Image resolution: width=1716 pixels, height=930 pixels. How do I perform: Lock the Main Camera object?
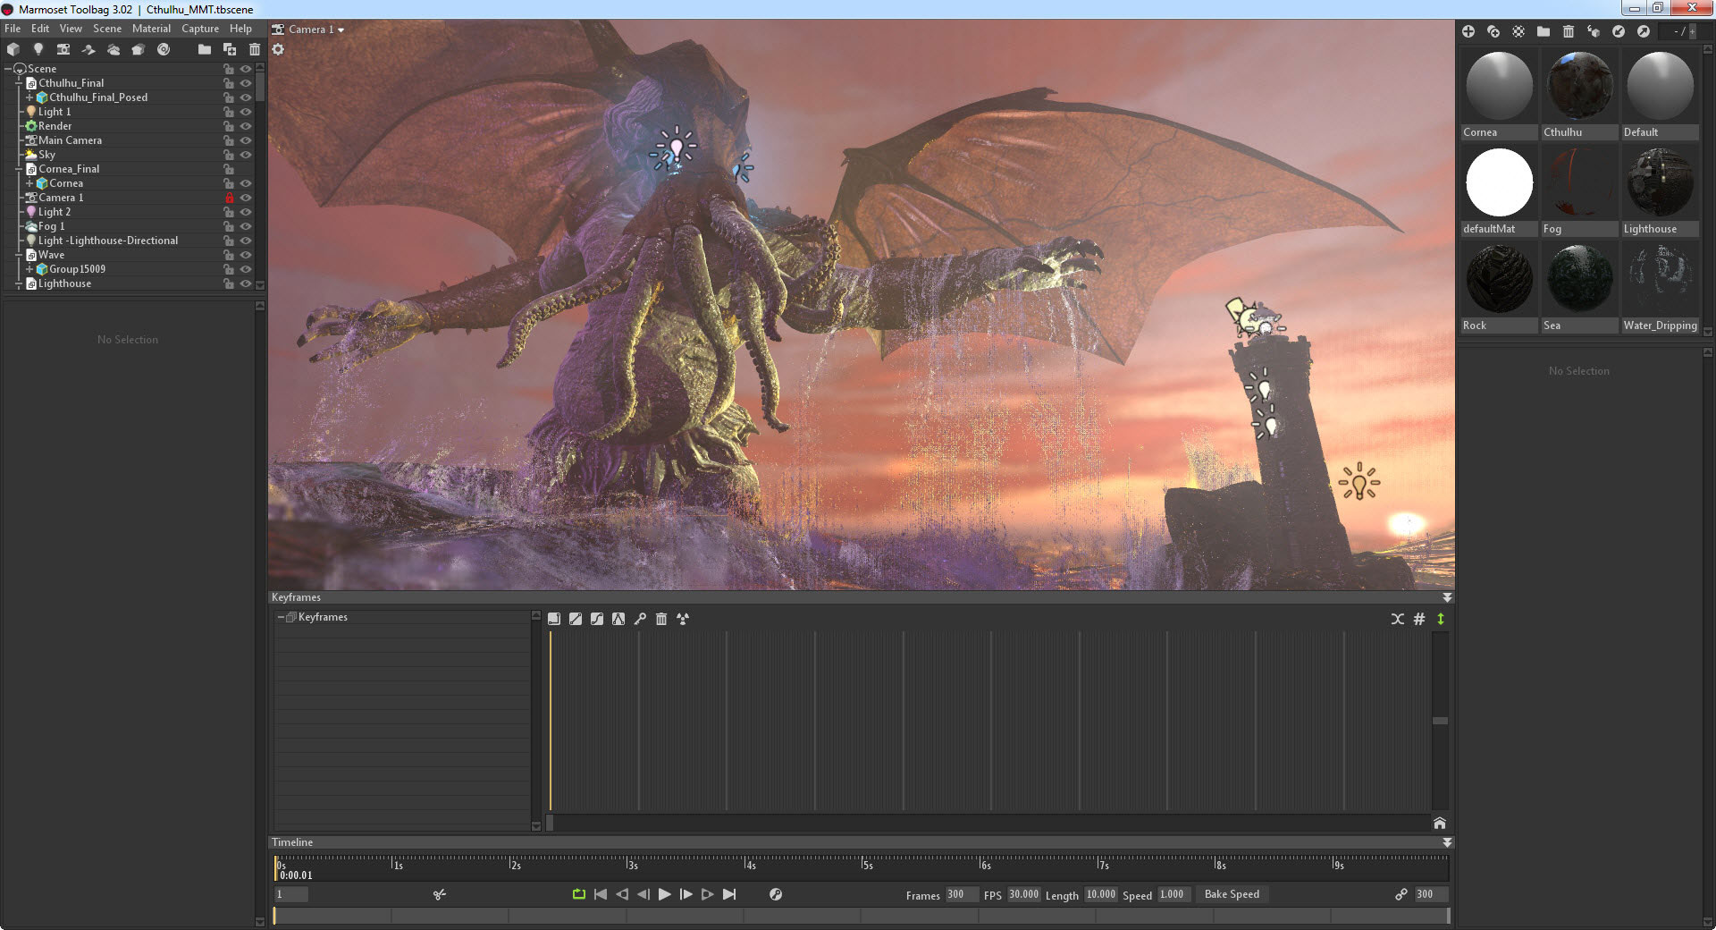pyautogui.click(x=229, y=140)
